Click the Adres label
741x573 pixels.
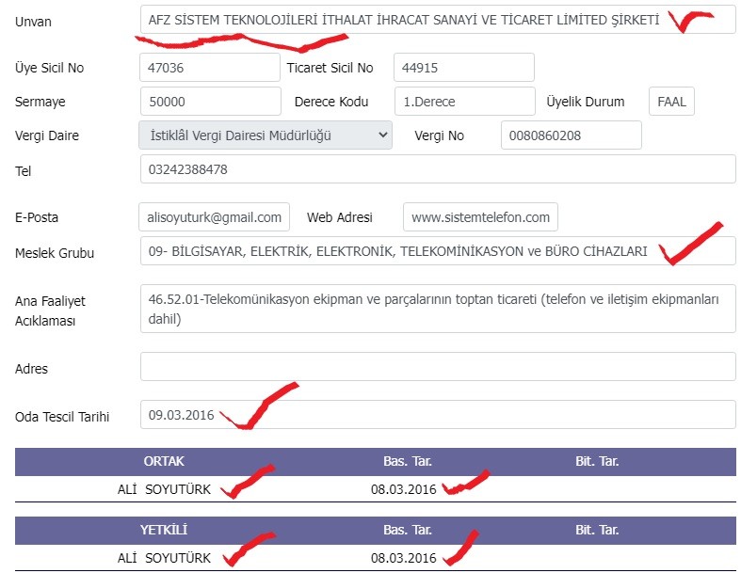pyautogui.click(x=31, y=369)
